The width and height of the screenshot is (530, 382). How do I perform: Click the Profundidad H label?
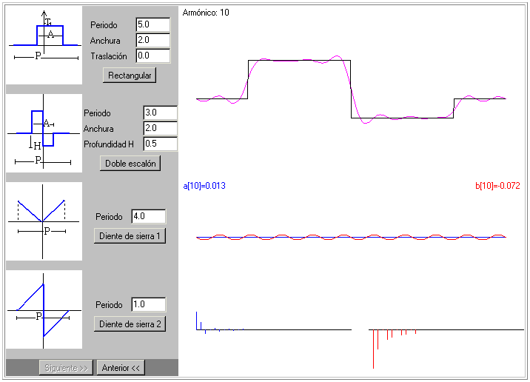coord(109,144)
